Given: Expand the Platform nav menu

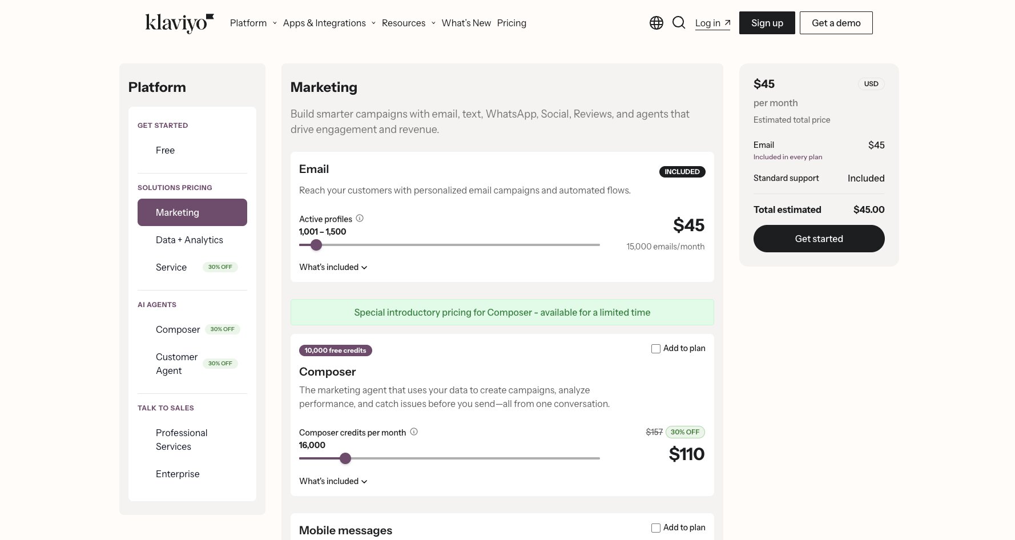Looking at the screenshot, I should pyautogui.click(x=253, y=23).
